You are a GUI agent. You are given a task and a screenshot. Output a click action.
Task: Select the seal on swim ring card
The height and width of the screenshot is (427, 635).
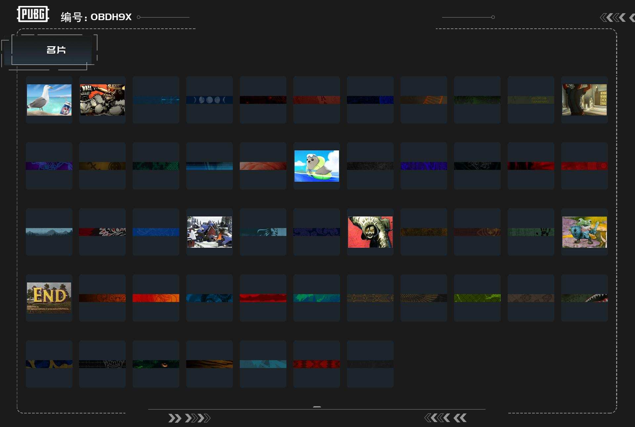(317, 166)
